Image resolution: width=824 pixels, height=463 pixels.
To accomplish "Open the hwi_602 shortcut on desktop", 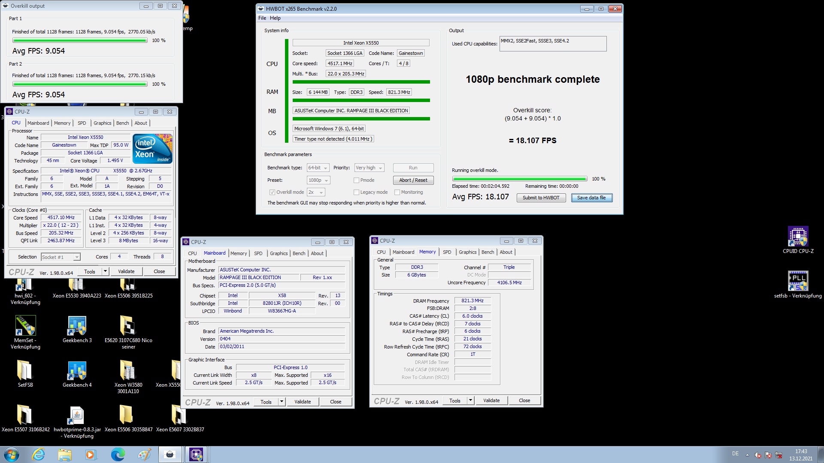I will coord(25,292).
